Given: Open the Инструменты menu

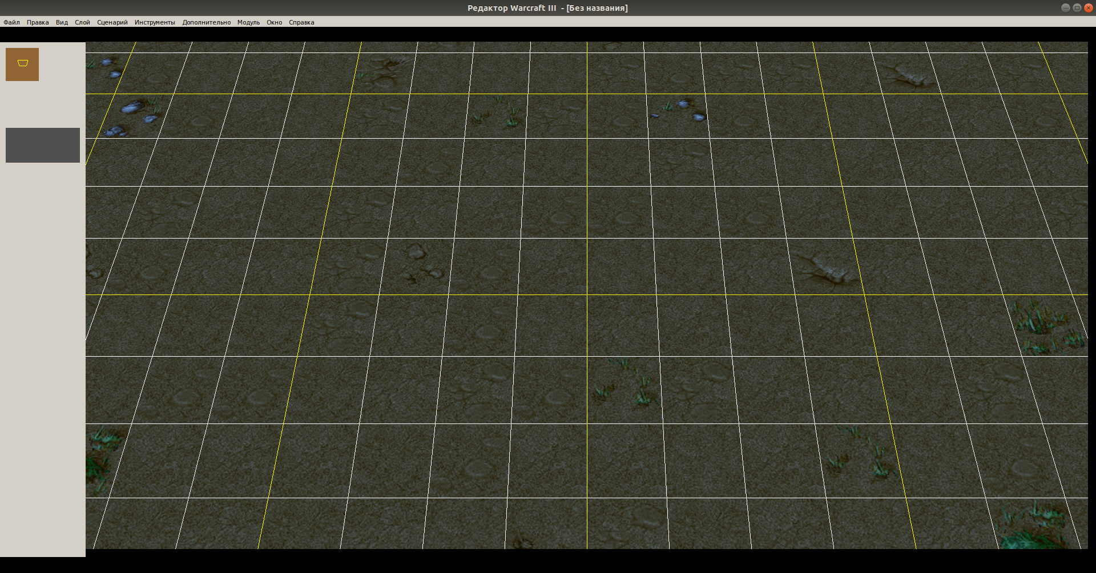Looking at the screenshot, I should coord(155,22).
